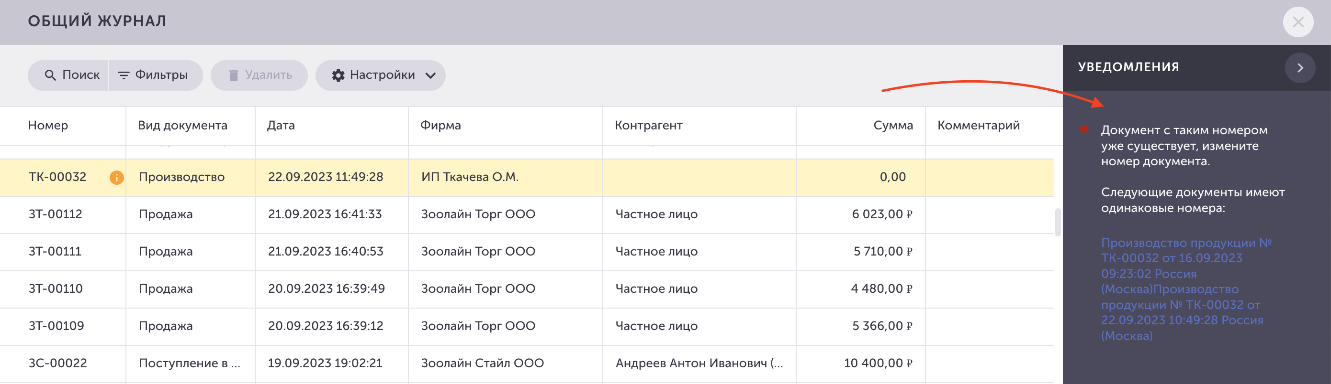Click the sum 4 480,00 ₽
The width and height of the screenshot is (1331, 384).
click(x=881, y=288)
